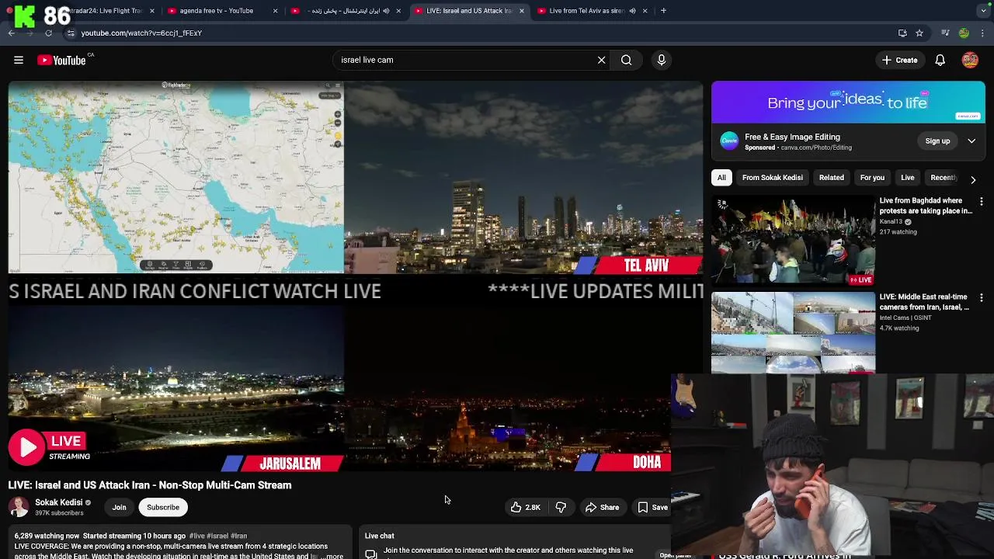994x559 pixels.
Task: Open the media control icon in toolbar
Action: pyautogui.click(x=945, y=33)
